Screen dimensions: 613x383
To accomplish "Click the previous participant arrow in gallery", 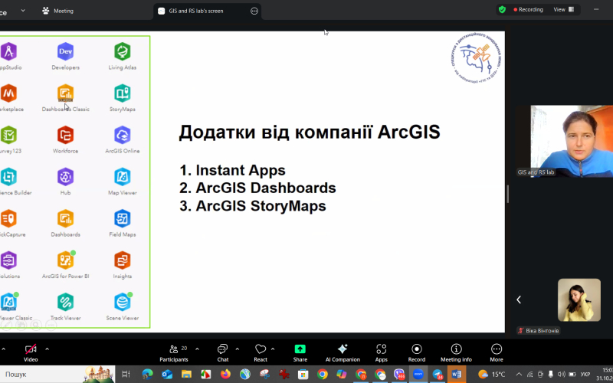I will point(519,300).
